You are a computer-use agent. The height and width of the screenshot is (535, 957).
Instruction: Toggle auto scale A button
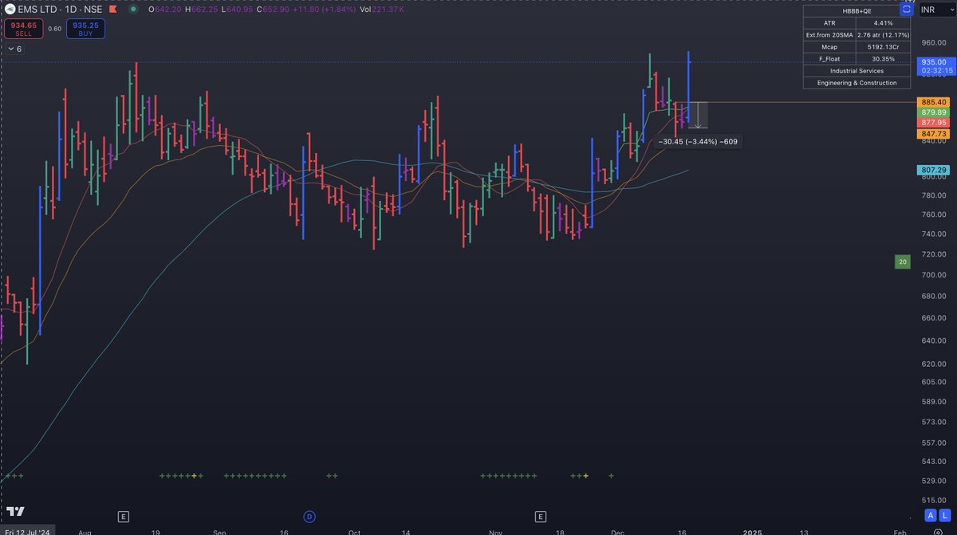(x=930, y=515)
